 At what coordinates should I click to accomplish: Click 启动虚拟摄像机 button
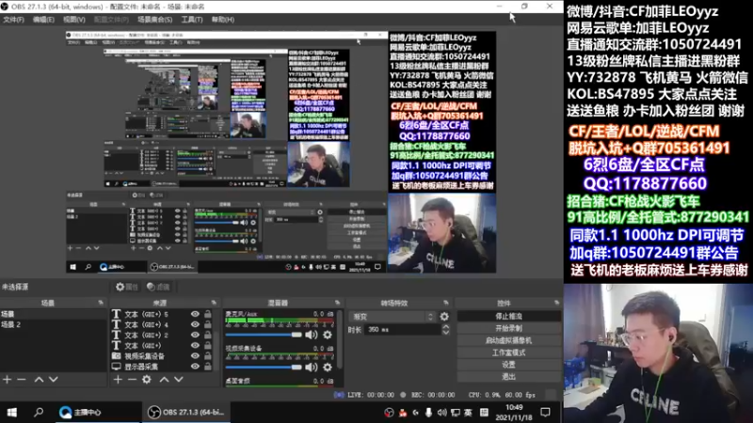(508, 340)
